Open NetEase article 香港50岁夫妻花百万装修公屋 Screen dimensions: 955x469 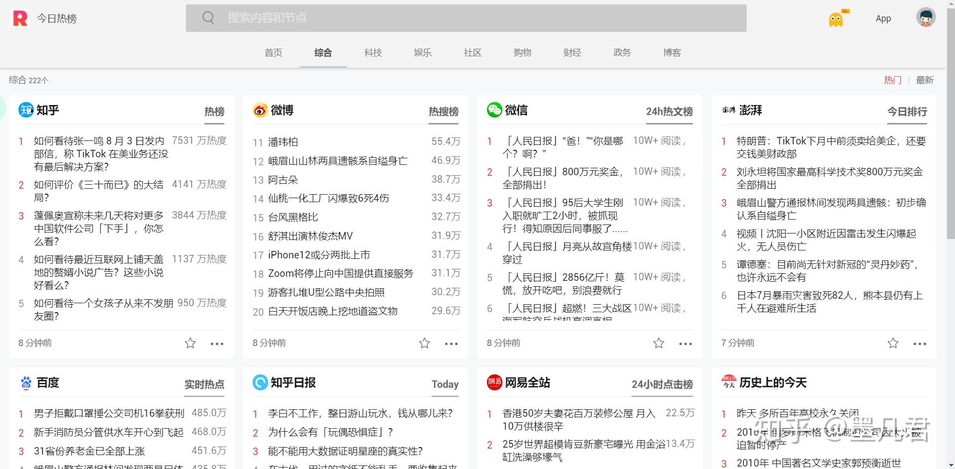[x=579, y=420]
